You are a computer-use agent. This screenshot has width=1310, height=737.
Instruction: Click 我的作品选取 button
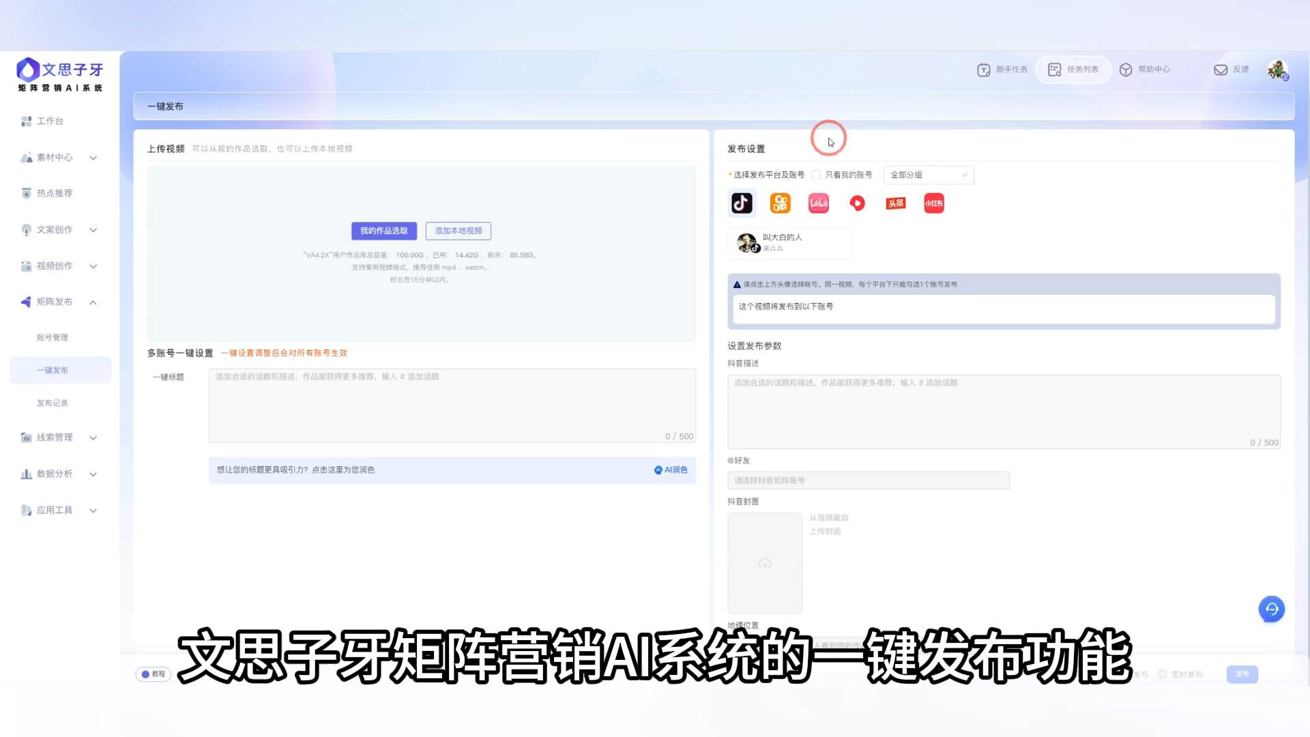click(x=384, y=231)
